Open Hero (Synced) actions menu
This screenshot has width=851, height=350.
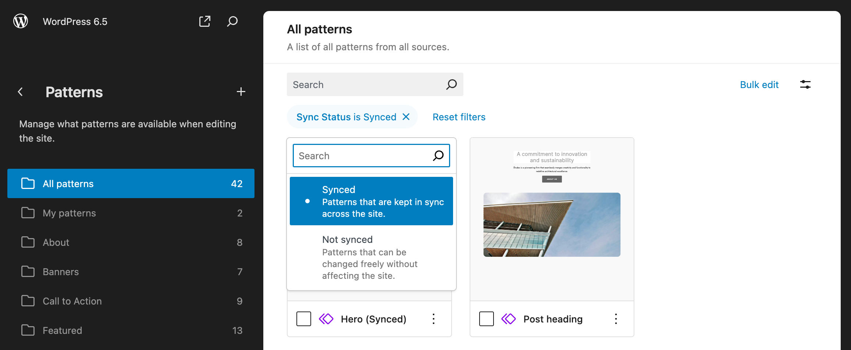[434, 319]
